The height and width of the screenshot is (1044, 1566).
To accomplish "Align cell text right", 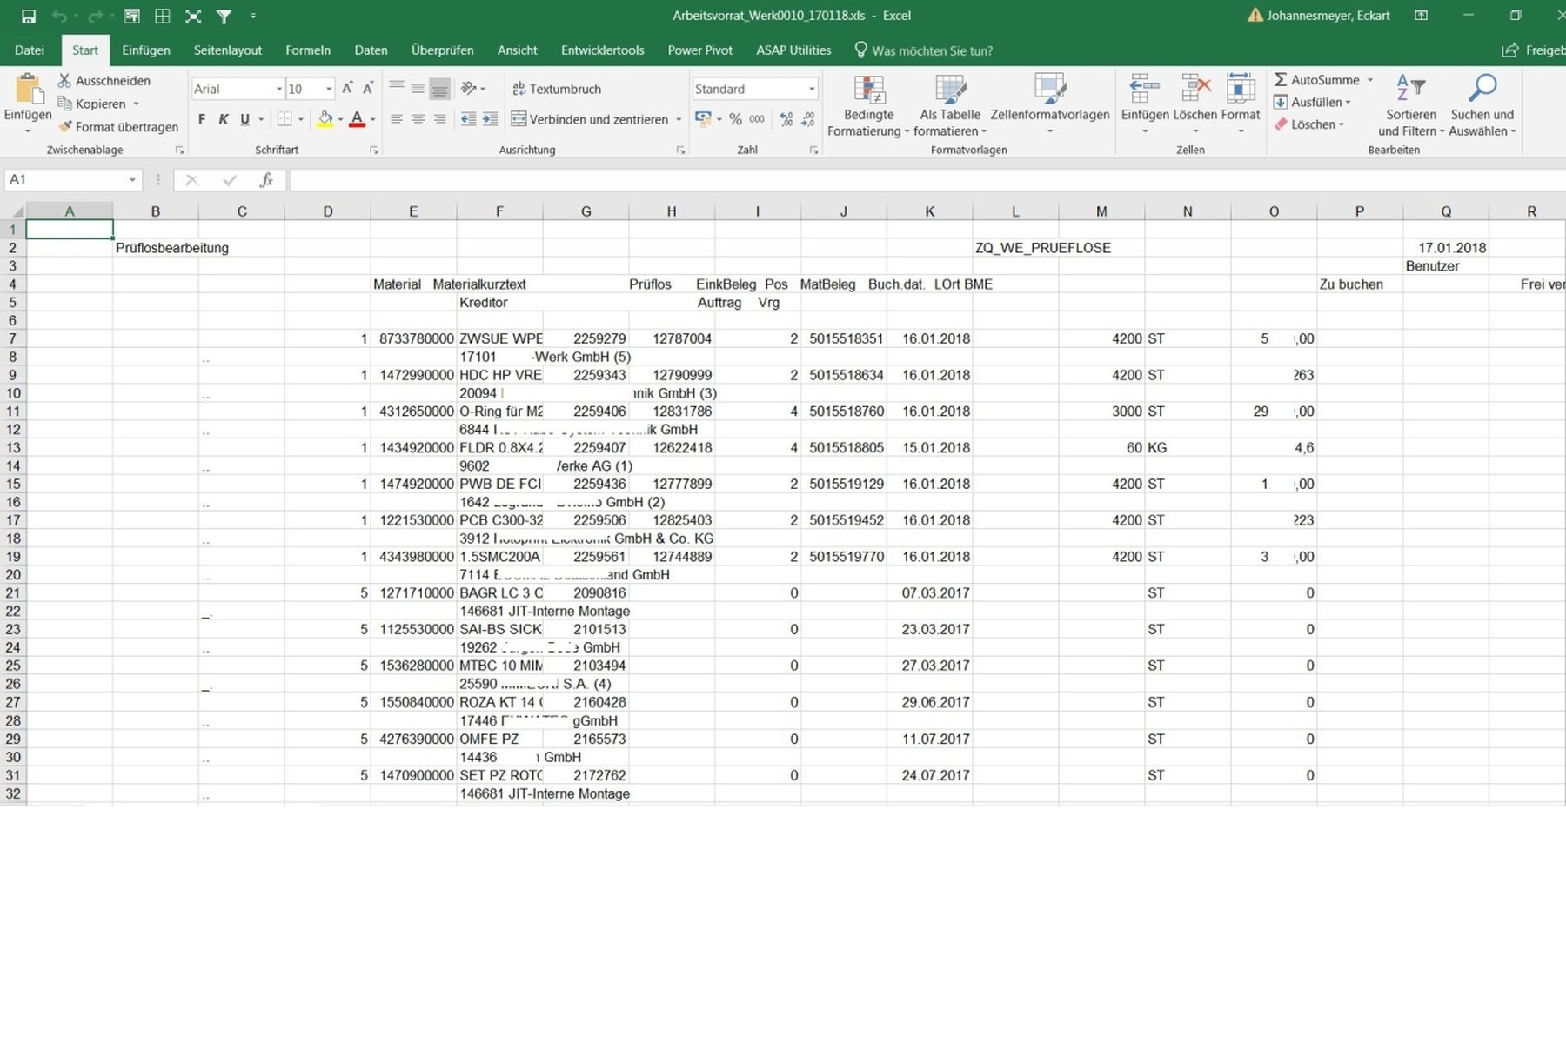I will click(x=440, y=119).
